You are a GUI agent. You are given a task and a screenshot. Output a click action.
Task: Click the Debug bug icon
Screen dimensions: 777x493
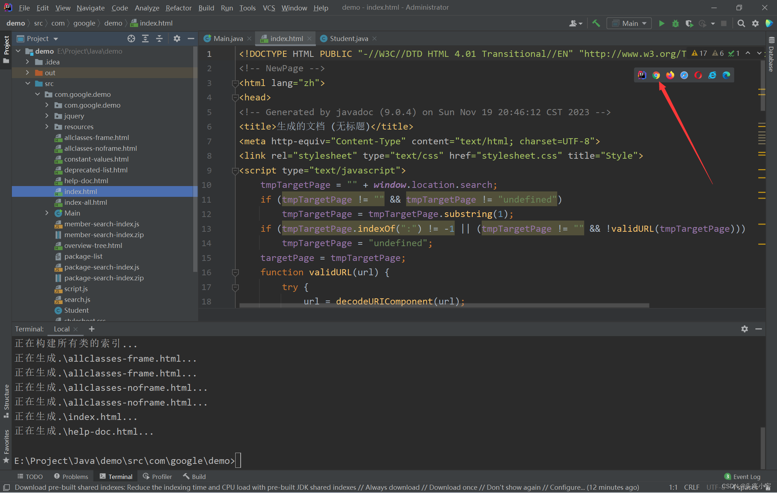coord(675,23)
